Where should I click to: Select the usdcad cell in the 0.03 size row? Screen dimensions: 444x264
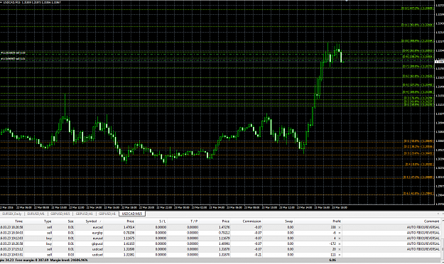point(98,255)
